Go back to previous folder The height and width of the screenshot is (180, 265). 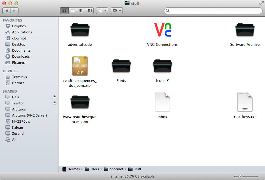7,11
